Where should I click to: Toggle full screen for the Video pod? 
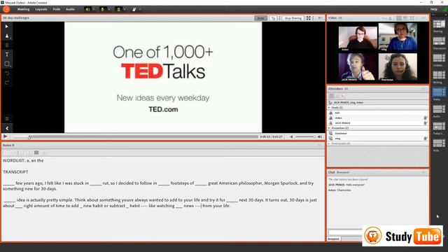[412, 18]
